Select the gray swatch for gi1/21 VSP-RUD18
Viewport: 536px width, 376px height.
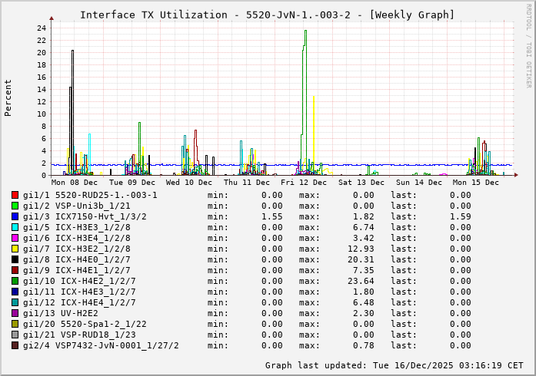[x=15, y=335]
